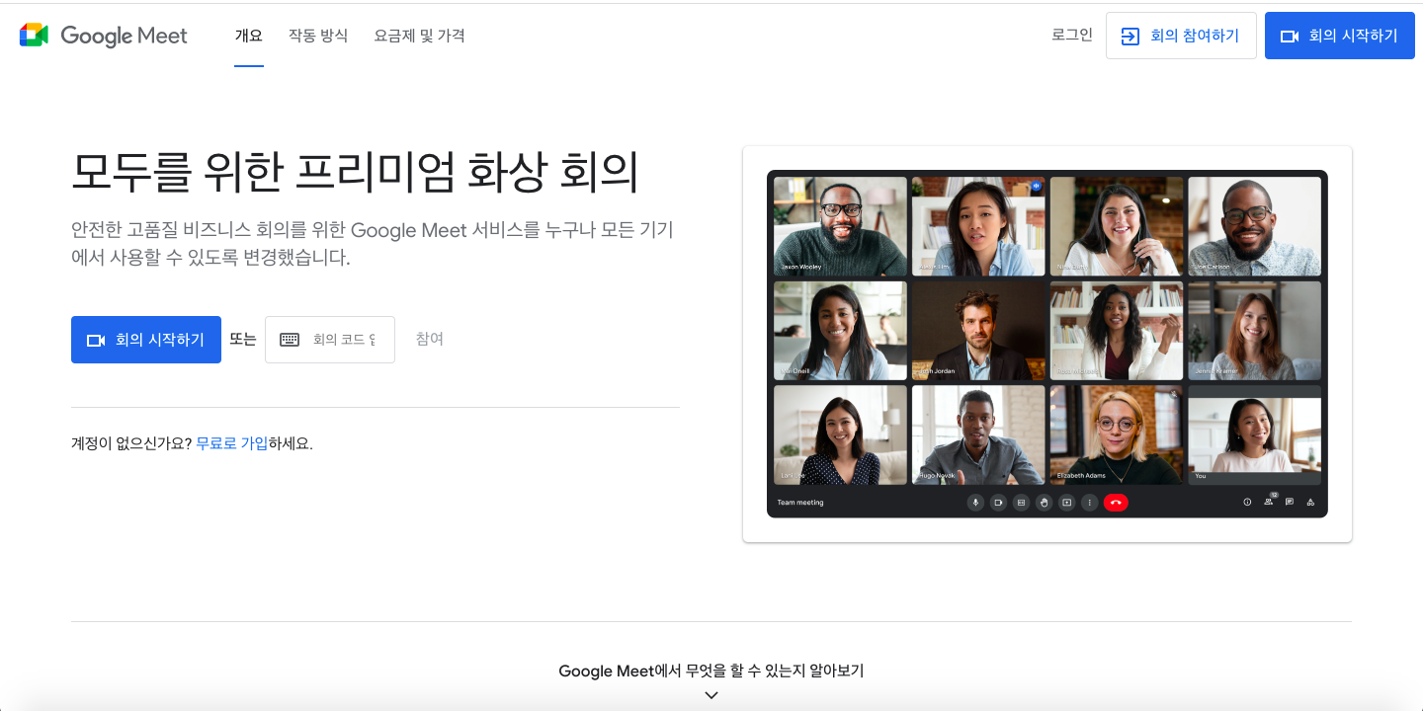
Task: Click Elizabeth Adams' video tile
Action: (1117, 434)
